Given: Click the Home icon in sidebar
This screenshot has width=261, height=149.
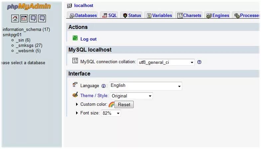Looking at the screenshot, I should [15, 18].
